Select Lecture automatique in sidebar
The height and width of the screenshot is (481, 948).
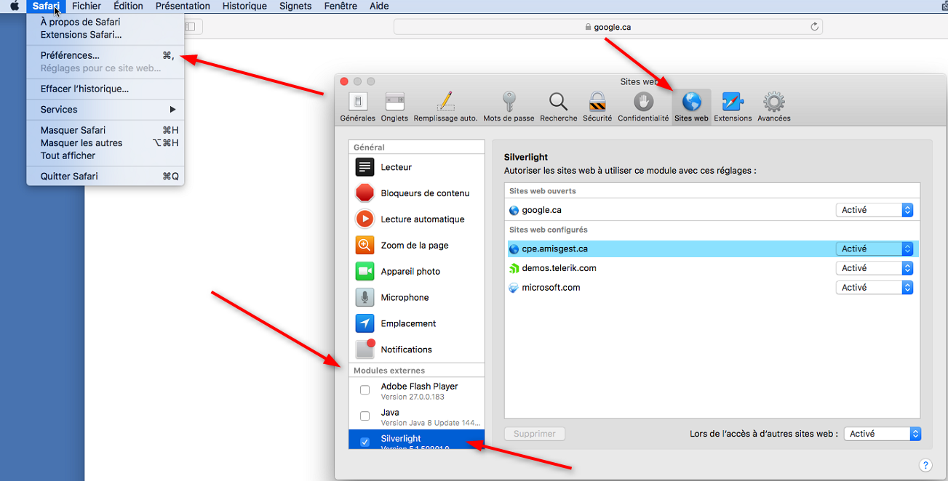pyautogui.click(x=416, y=219)
